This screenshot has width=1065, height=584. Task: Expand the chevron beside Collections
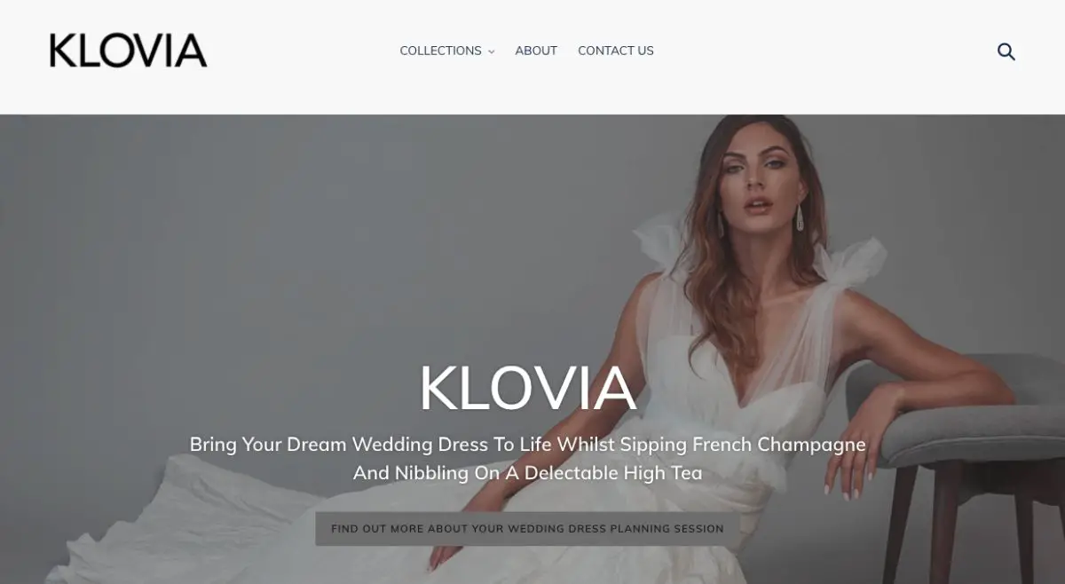[x=491, y=51]
